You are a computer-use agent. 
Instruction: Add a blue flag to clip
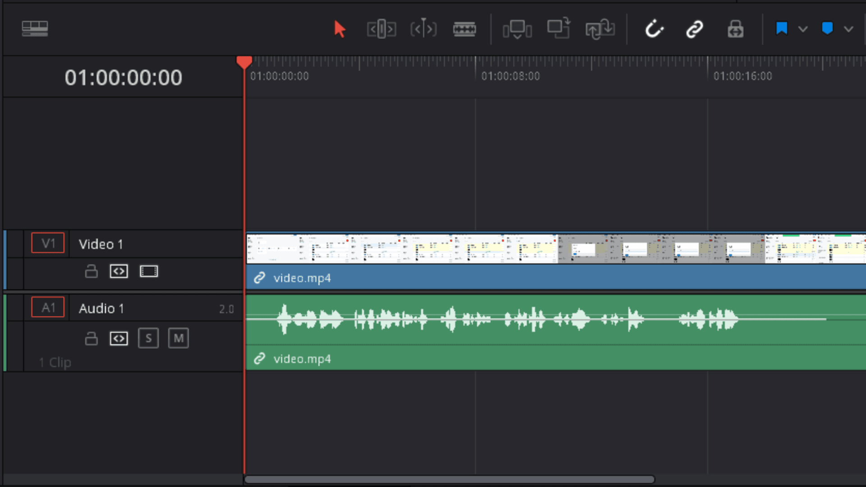(782, 29)
